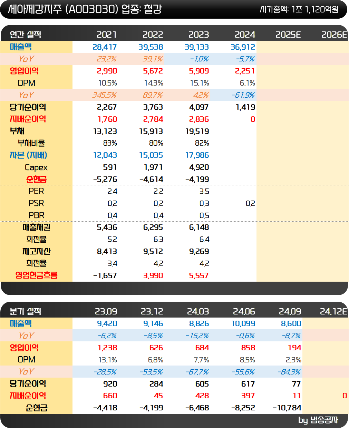Viewport: 349px width, 428px height.
Task: Click controlling net income value 2,836
Action: [x=199, y=119]
